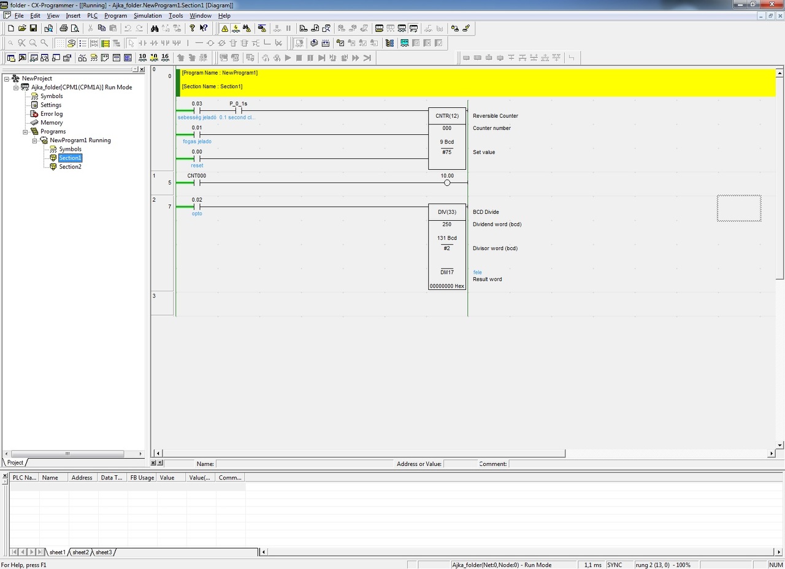Select the CNTR(12) counter block
785x569 pixels.
(447, 139)
